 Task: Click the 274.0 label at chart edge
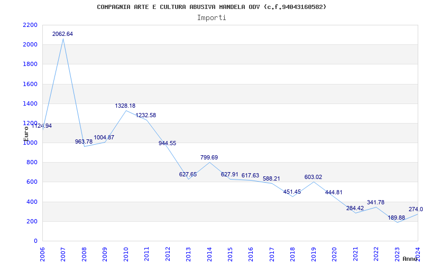[416, 209]
